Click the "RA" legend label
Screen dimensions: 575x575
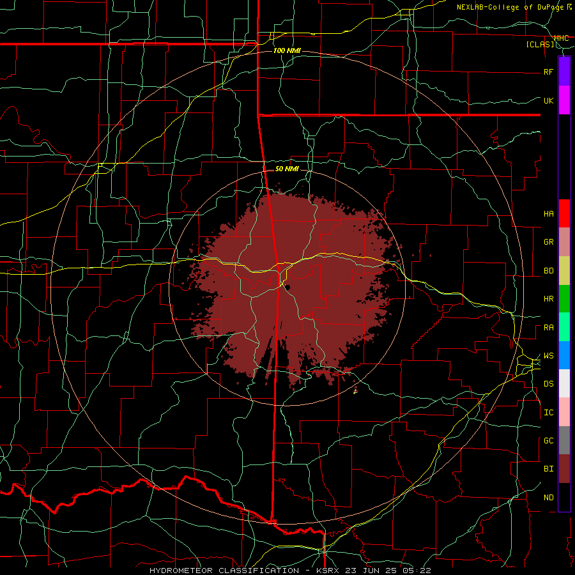tap(548, 328)
